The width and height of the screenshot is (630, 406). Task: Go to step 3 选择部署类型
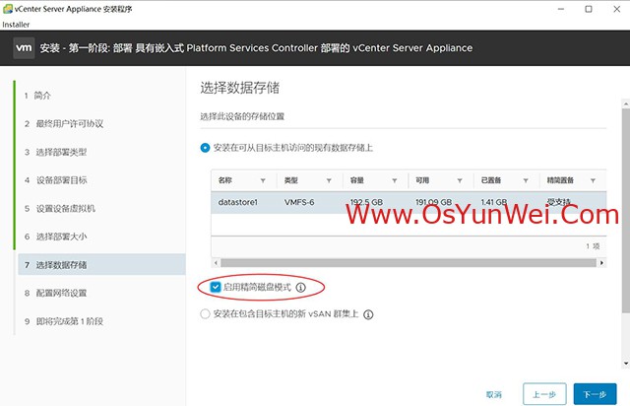(x=55, y=152)
